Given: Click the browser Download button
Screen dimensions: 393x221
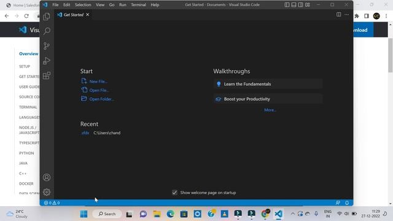Looking at the screenshot, I should pos(364,30).
